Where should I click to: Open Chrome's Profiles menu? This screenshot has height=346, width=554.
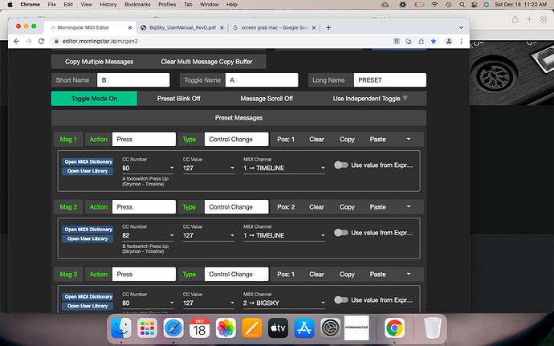pyautogui.click(x=167, y=5)
